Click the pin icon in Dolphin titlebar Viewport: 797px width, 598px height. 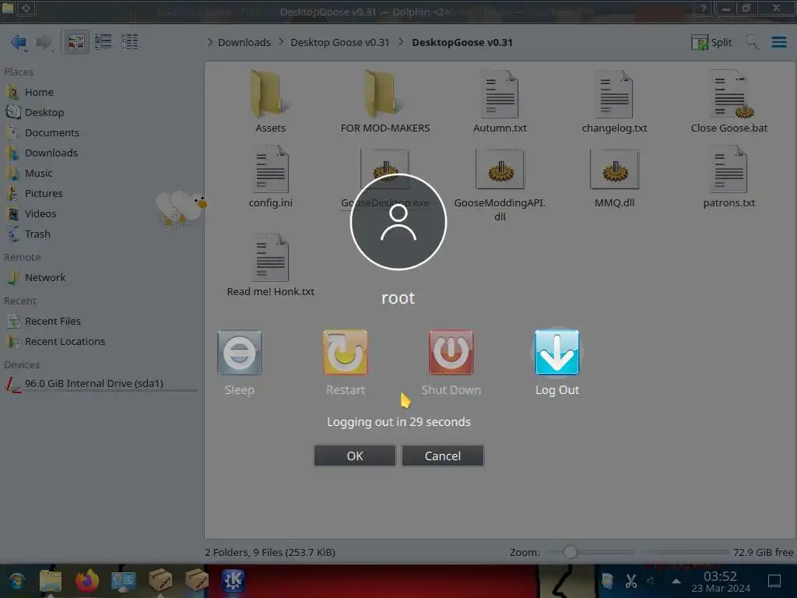tap(26, 8)
